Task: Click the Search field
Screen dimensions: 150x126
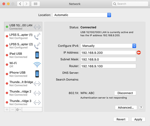Action: (130, 4)
